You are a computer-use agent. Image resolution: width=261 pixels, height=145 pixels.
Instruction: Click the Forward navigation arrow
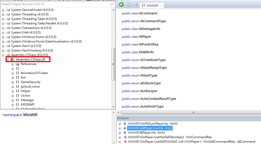tap(129, 5)
